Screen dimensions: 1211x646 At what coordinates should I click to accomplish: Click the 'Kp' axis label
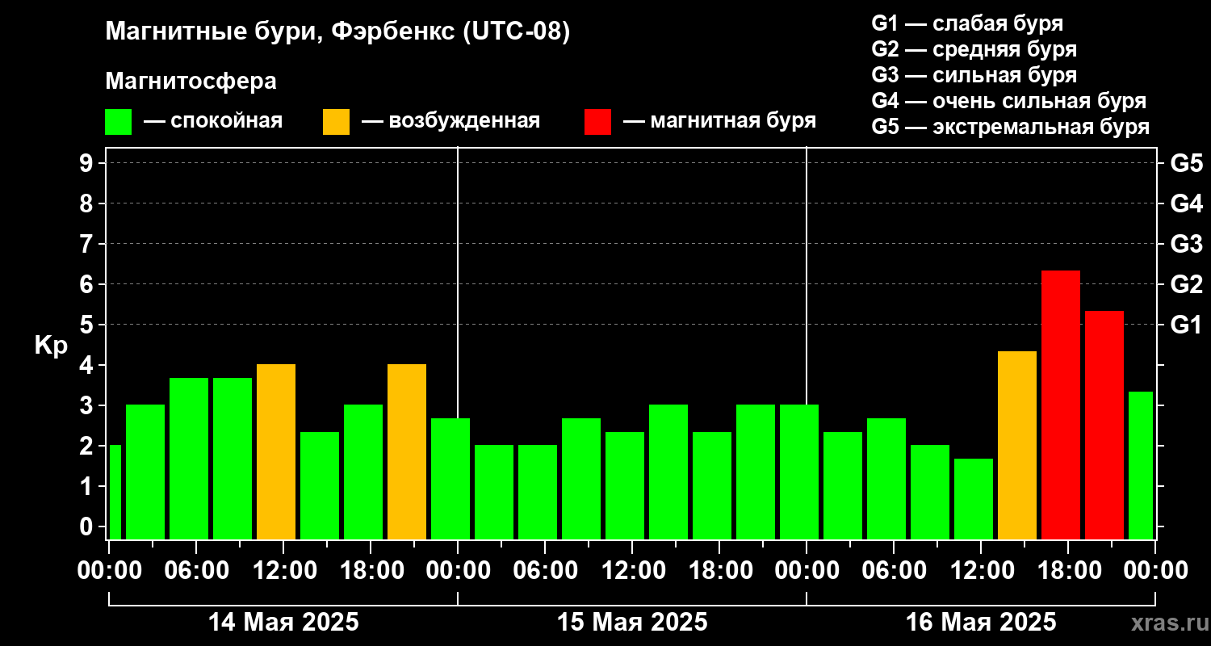point(51,345)
